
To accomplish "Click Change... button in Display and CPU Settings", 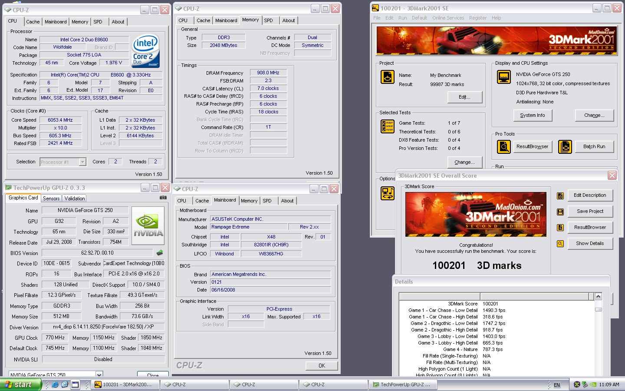I will 594,115.
